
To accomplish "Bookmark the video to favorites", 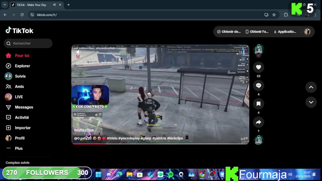I will click(258, 104).
